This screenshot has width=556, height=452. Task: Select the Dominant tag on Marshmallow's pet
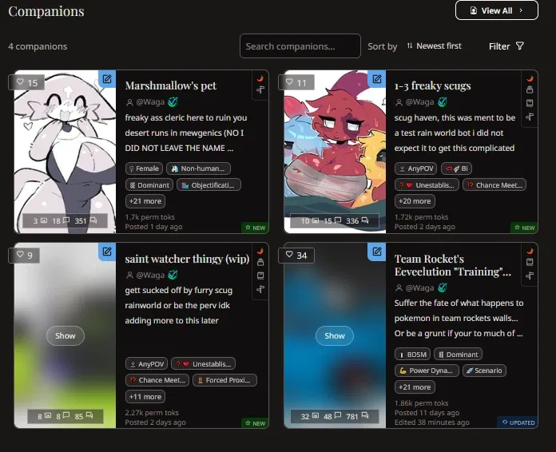[149, 185]
